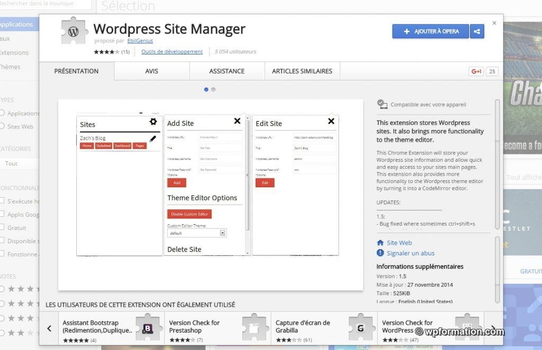Click the store search field in the sidebar
Screen dimensions: 542x350
point(46,4)
